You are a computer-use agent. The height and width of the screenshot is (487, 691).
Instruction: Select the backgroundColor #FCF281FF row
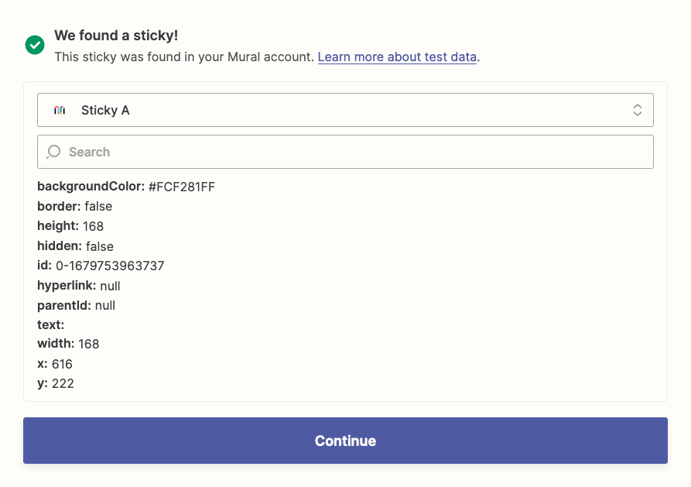click(126, 187)
